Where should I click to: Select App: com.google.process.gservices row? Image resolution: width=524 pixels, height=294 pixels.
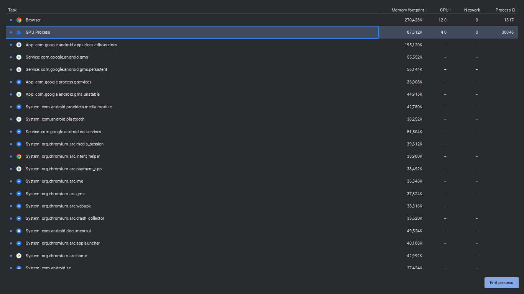coord(262,82)
